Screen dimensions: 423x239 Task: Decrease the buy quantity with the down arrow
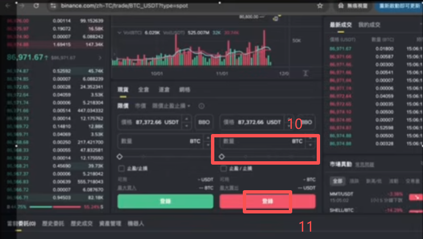coord(208,145)
